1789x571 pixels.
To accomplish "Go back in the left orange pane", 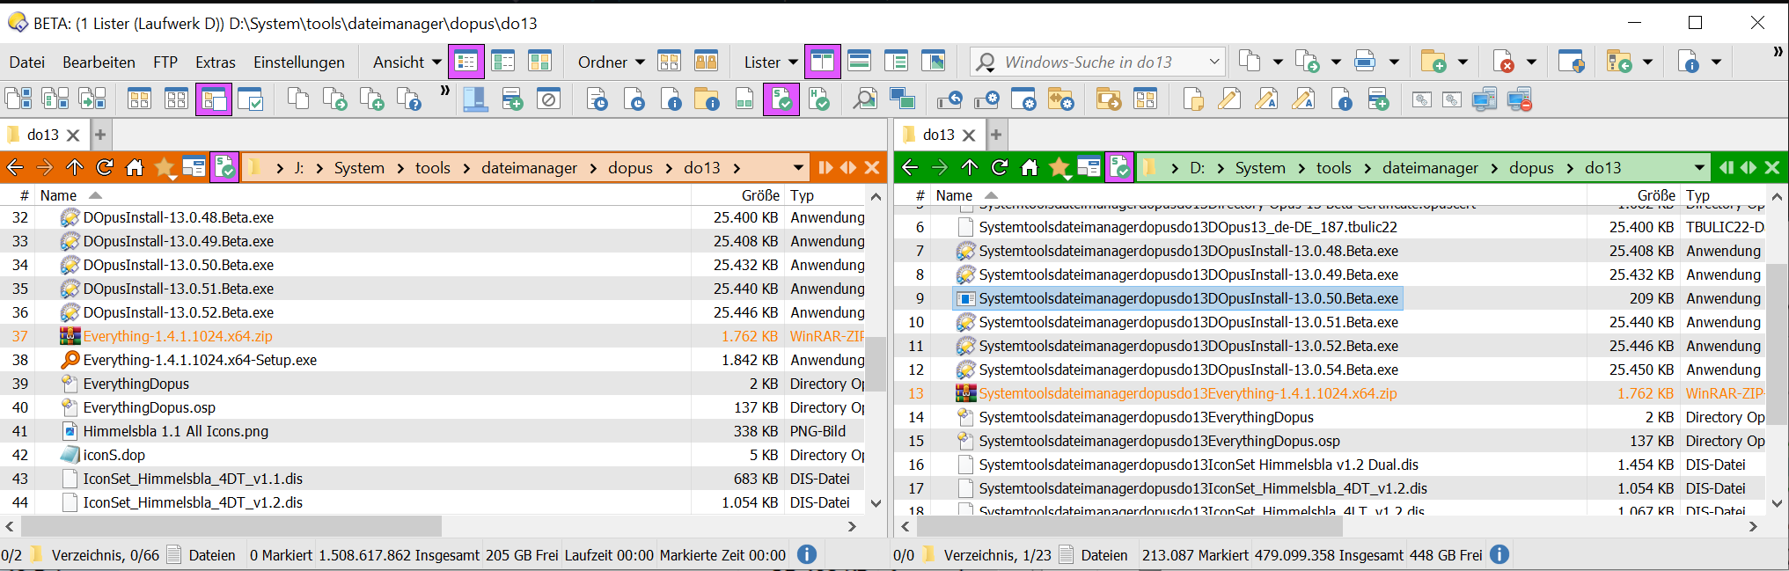I will point(15,167).
